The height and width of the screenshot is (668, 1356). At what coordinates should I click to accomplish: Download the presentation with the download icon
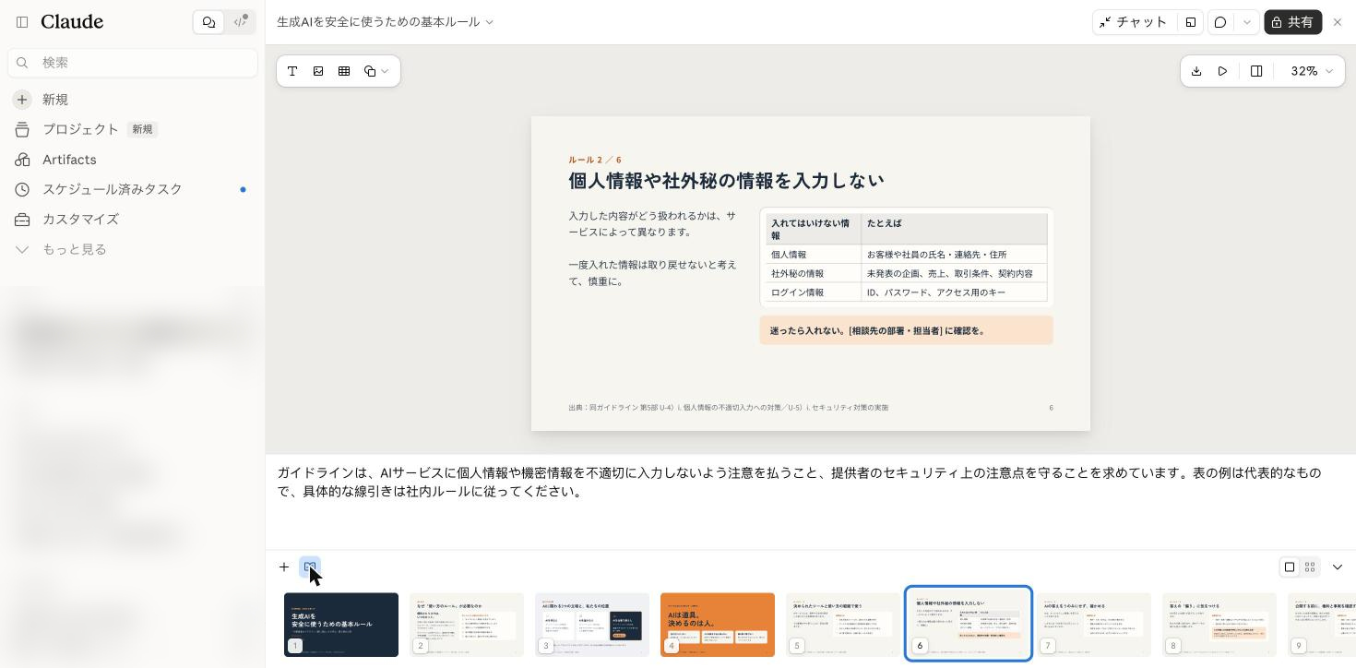[x=1196, y=71]
